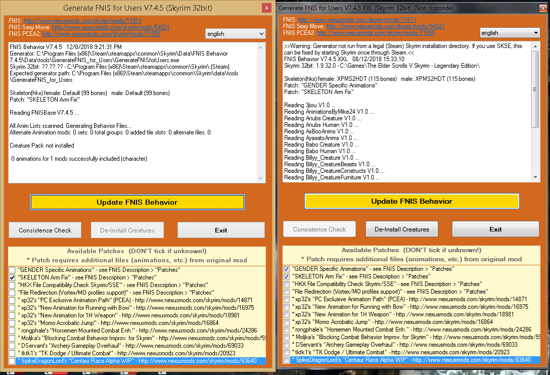Open FNIS nexusmods link in left window
Viewport: 550px width, 375px height.
coord(82,21)
